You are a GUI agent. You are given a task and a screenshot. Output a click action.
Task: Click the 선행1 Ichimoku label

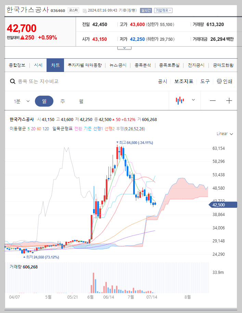(98, 129)
